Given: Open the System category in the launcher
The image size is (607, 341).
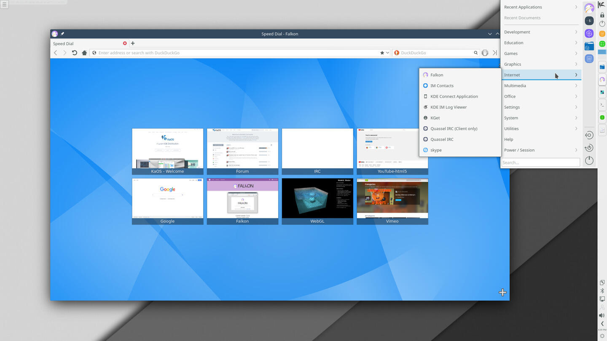Looking at the screenshot, I should (x=541, y=118).
